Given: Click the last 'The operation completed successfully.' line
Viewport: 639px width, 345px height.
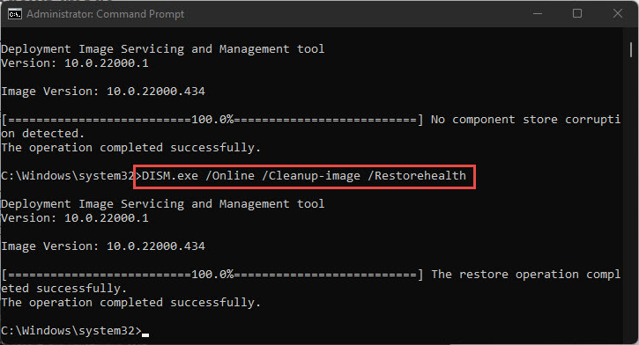Looking at the screenshot, I should click(130, 303).
